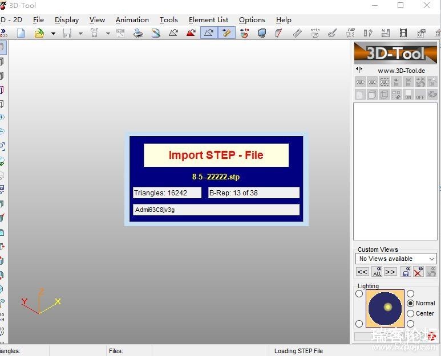Click the blue monitor display icon
Viewport: 441px width, 356px height.
pyautogui.click(x=261, y=33)
